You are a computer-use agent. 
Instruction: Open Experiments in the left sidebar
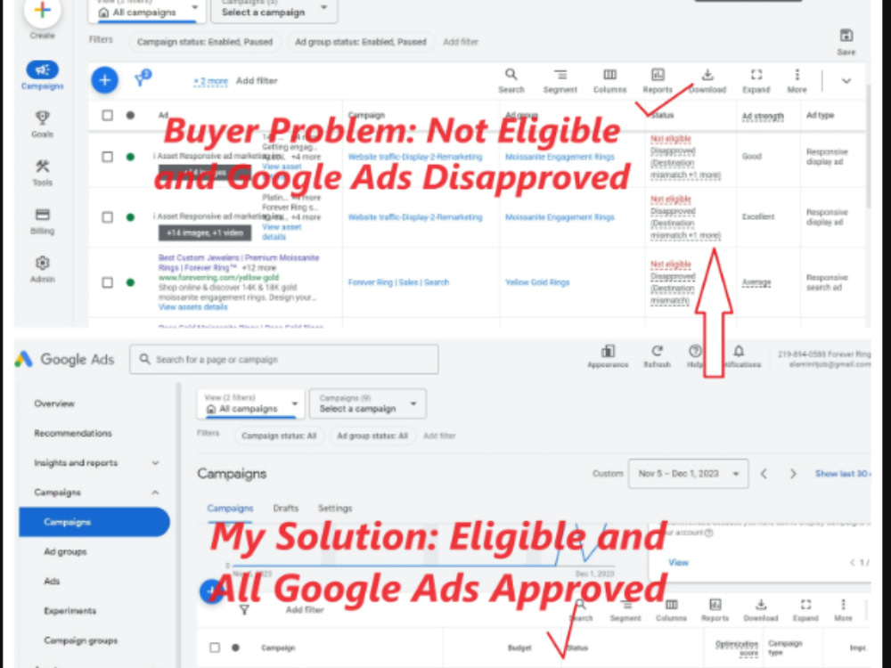click(x=69, y=611)
